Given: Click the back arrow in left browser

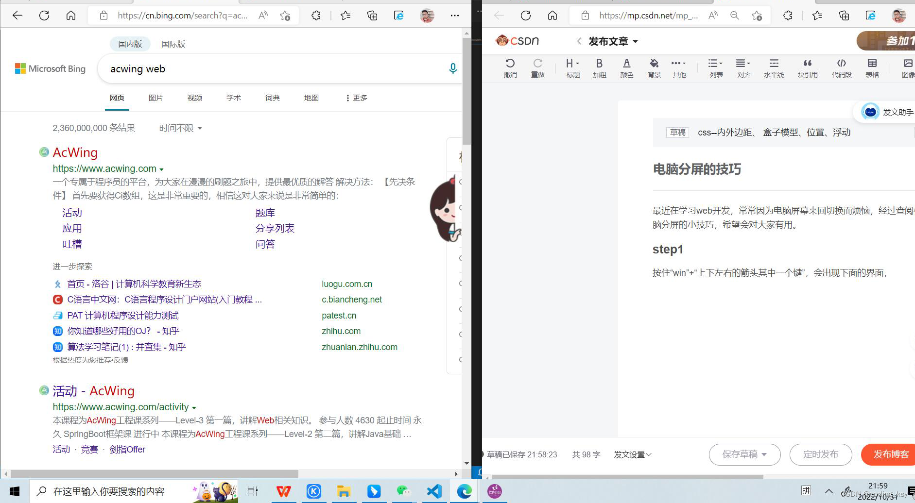Looking at the screenshot, I should [x=17, y=16].
